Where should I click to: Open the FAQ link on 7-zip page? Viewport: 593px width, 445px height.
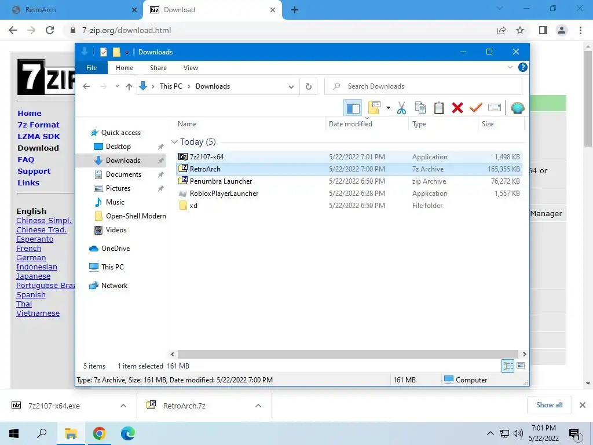click(25, 160)
